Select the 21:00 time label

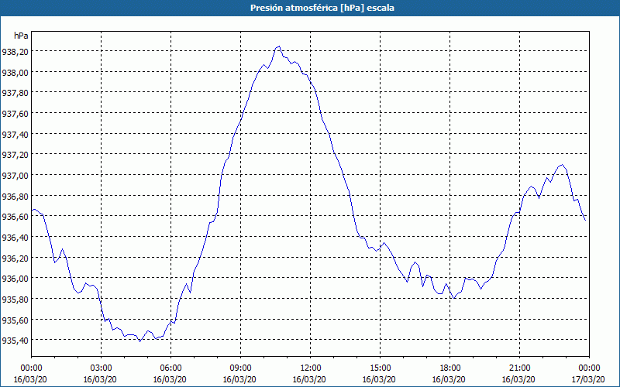pos(519,368)
